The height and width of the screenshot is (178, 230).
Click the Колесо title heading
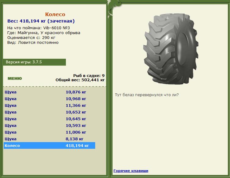coord(55,14)
